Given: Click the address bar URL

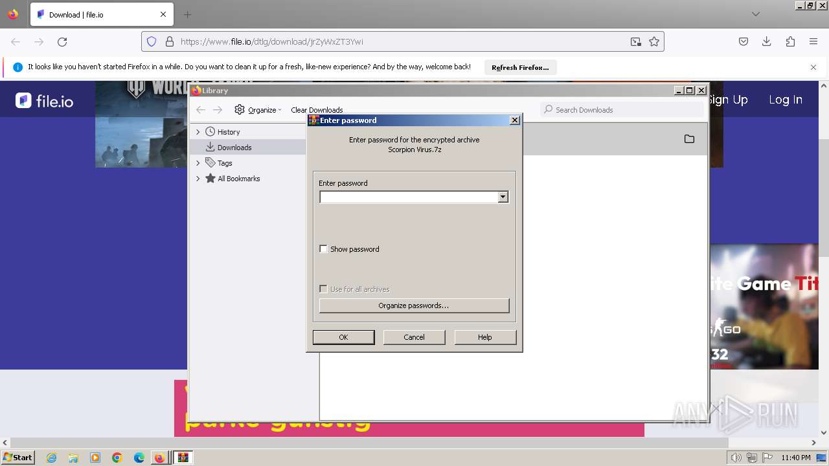Looking at the screenshot, I should (271, 41).
